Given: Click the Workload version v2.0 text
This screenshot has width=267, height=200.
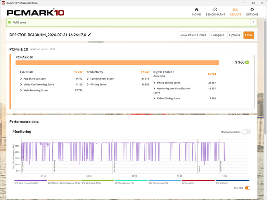Looking at the screenshot, I should tap(42, 49).
